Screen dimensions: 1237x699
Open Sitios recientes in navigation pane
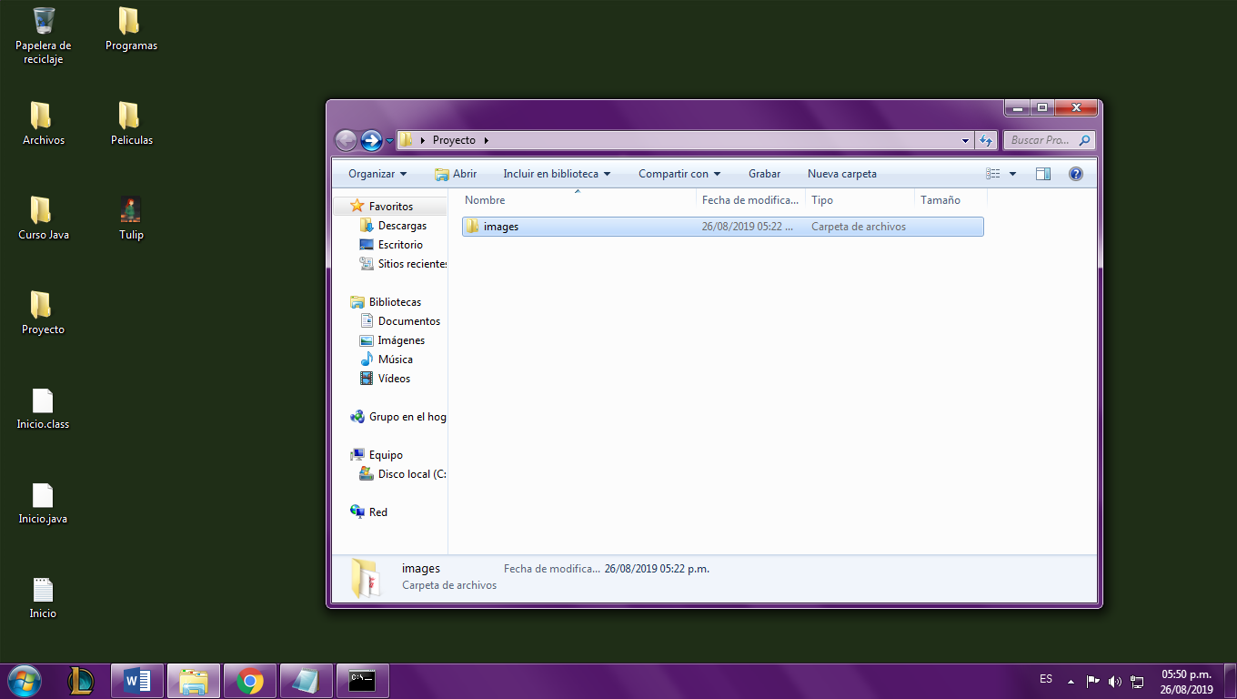403,264
